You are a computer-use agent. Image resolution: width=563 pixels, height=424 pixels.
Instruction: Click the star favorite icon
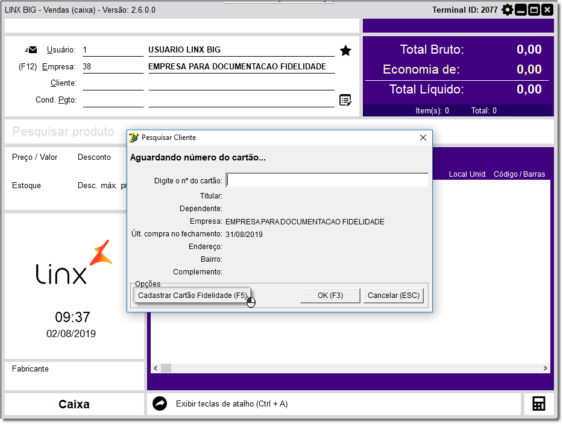345,51
